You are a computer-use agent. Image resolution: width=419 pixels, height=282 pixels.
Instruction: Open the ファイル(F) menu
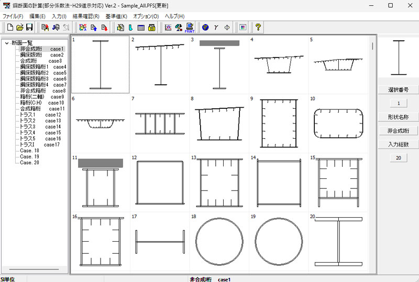coord(13,16)
